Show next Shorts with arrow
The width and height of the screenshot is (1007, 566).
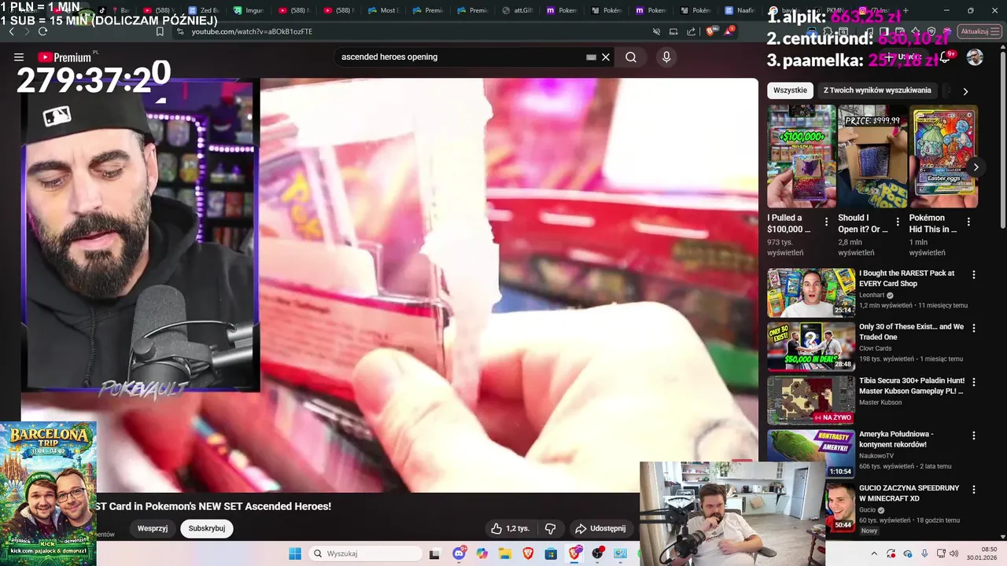[976, 167]
